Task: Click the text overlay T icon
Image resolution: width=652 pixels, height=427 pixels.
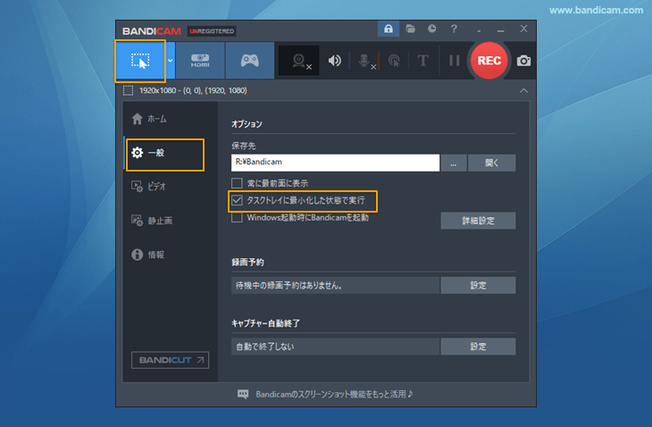Action: point(422,61)
